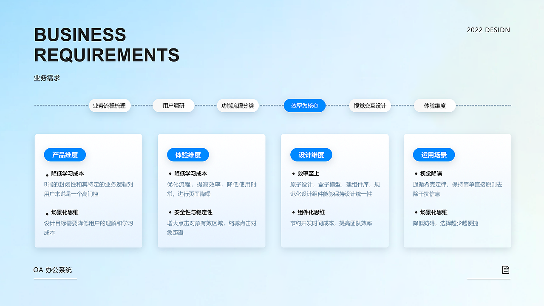
Task: Select the 业务流程梳理 step on the timeline
Action: pos(110,105)
